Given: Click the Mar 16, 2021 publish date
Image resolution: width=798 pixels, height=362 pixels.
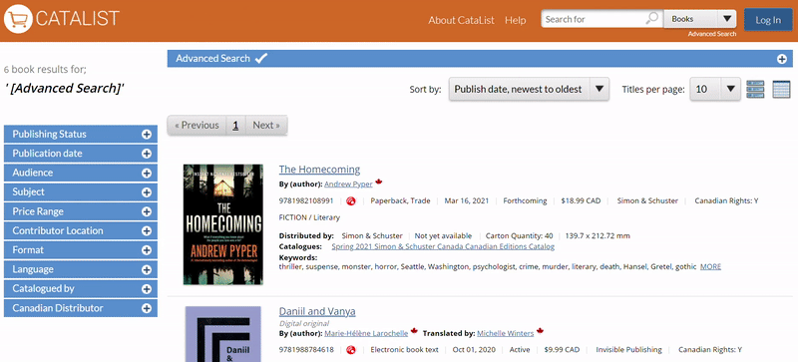Looking at the screenshot, I should click(x=466, y=201).
